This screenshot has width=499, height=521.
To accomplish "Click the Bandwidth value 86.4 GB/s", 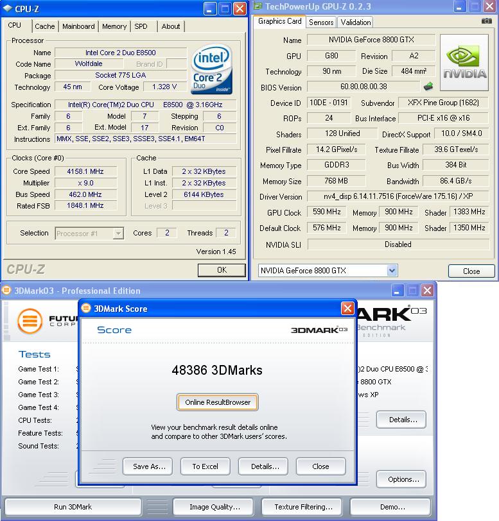I will 456,181.
